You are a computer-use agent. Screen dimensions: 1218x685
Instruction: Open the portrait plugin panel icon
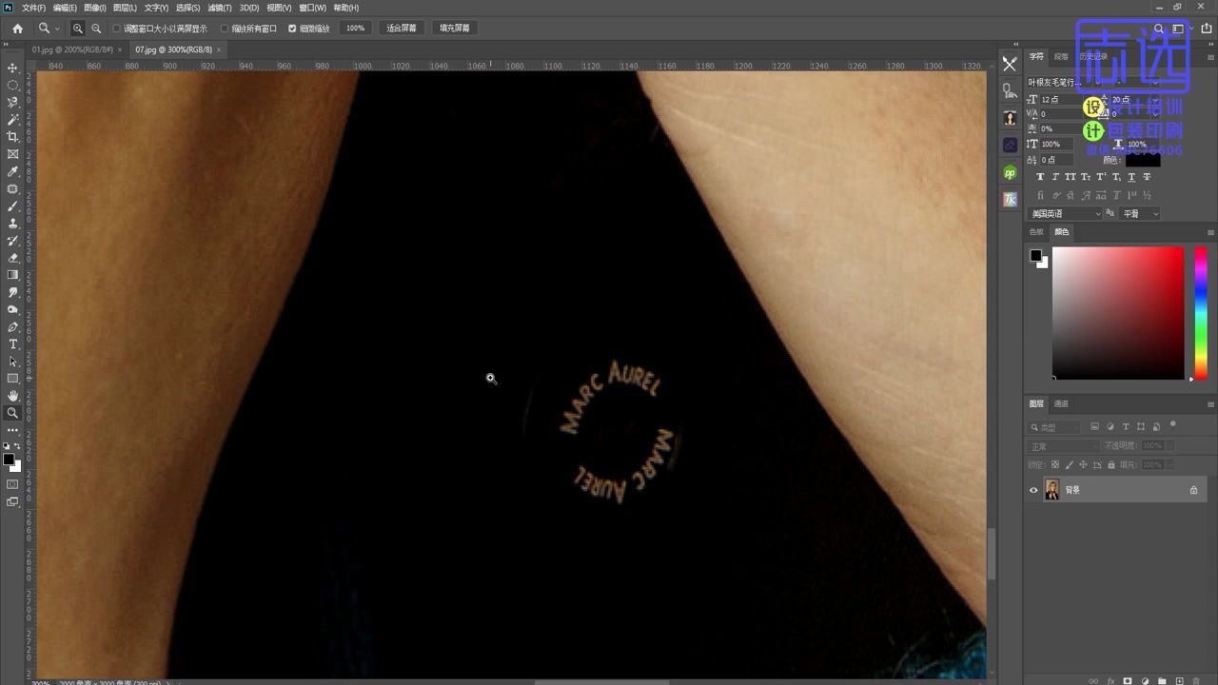[x=1010, y=119]
